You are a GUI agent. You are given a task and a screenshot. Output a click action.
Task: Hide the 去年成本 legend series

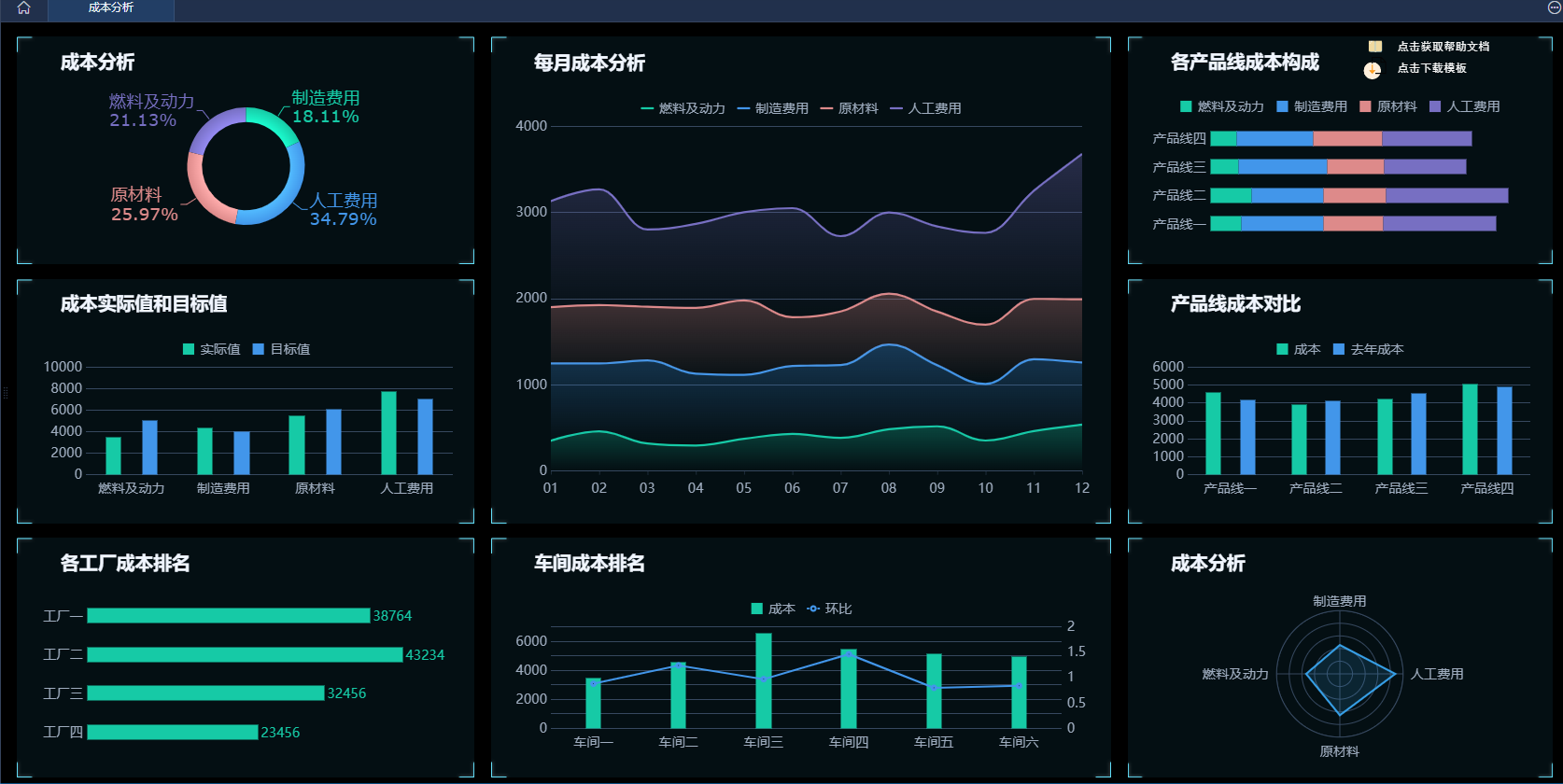1368,349
